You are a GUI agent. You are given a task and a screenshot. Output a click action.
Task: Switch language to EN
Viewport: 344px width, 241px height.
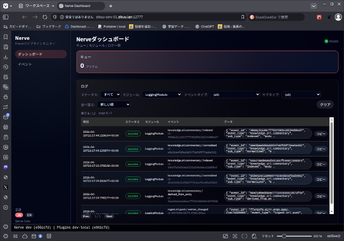coord(29,215)
